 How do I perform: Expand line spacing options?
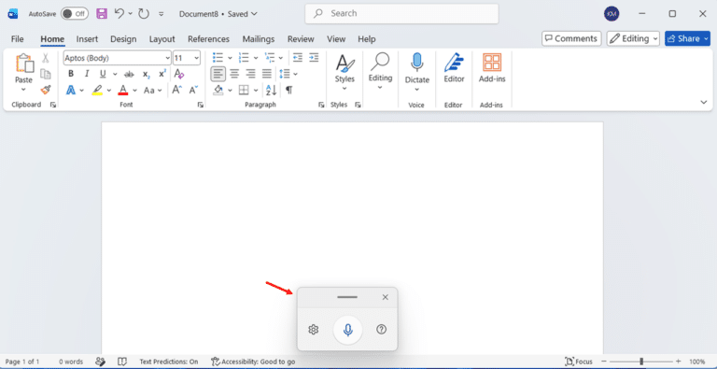(295, 74)
